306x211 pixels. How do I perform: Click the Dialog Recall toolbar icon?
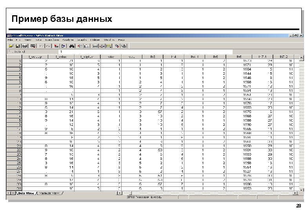(33, 46)
